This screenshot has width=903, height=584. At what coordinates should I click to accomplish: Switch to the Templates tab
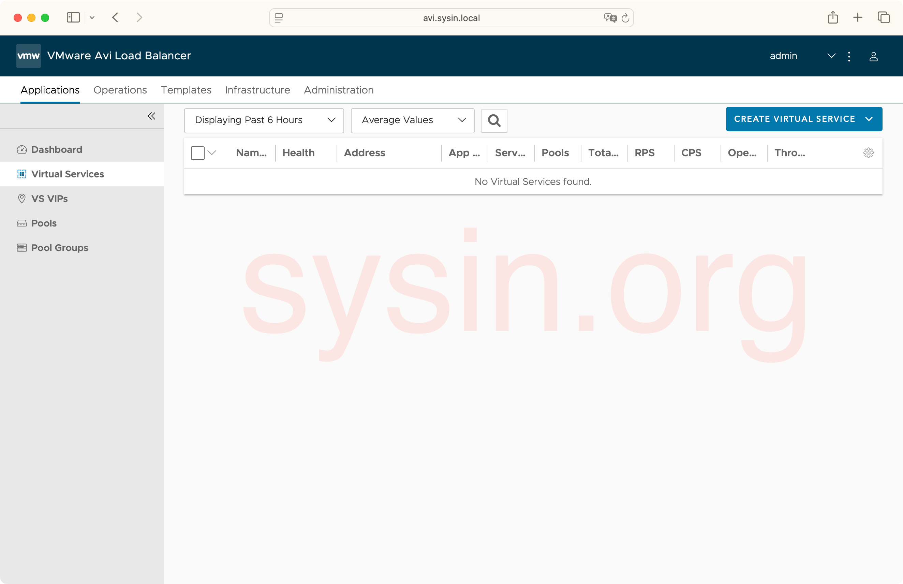[186, 90]
